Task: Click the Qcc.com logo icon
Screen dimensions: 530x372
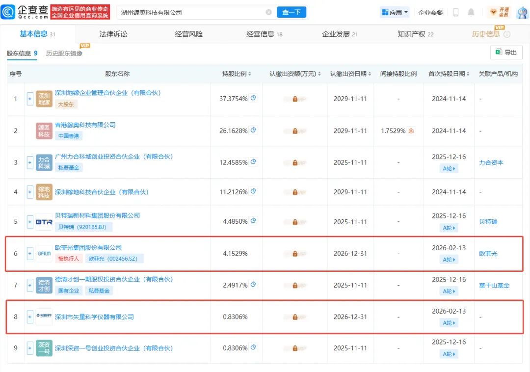Action: click(x=8, y=12)
